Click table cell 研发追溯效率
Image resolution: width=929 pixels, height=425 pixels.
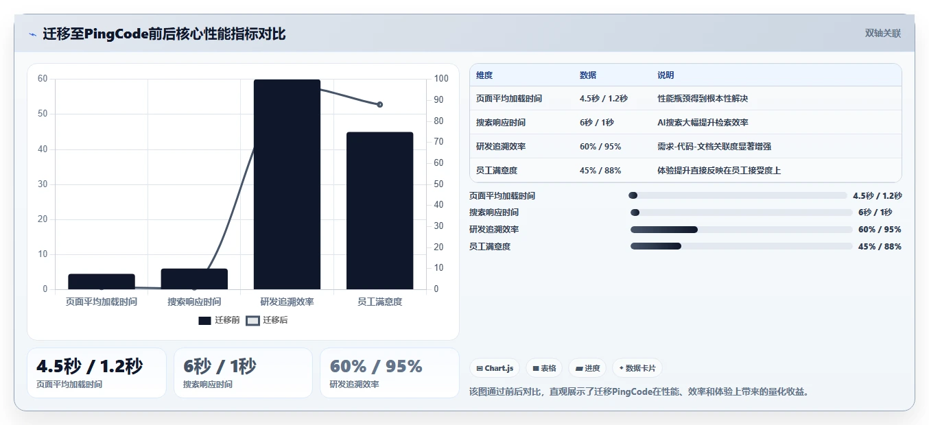pos(501,147)
